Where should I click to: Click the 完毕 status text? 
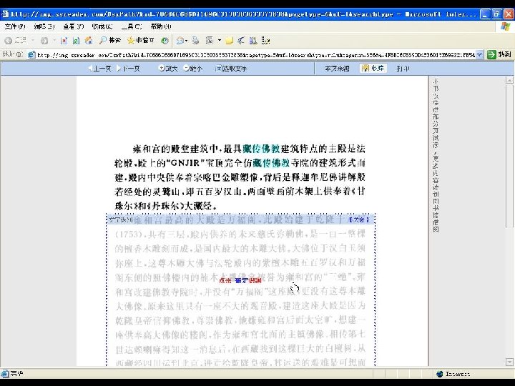tap(16, 373)
